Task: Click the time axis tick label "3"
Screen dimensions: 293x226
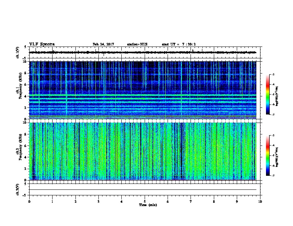Action: pos(98,202)
